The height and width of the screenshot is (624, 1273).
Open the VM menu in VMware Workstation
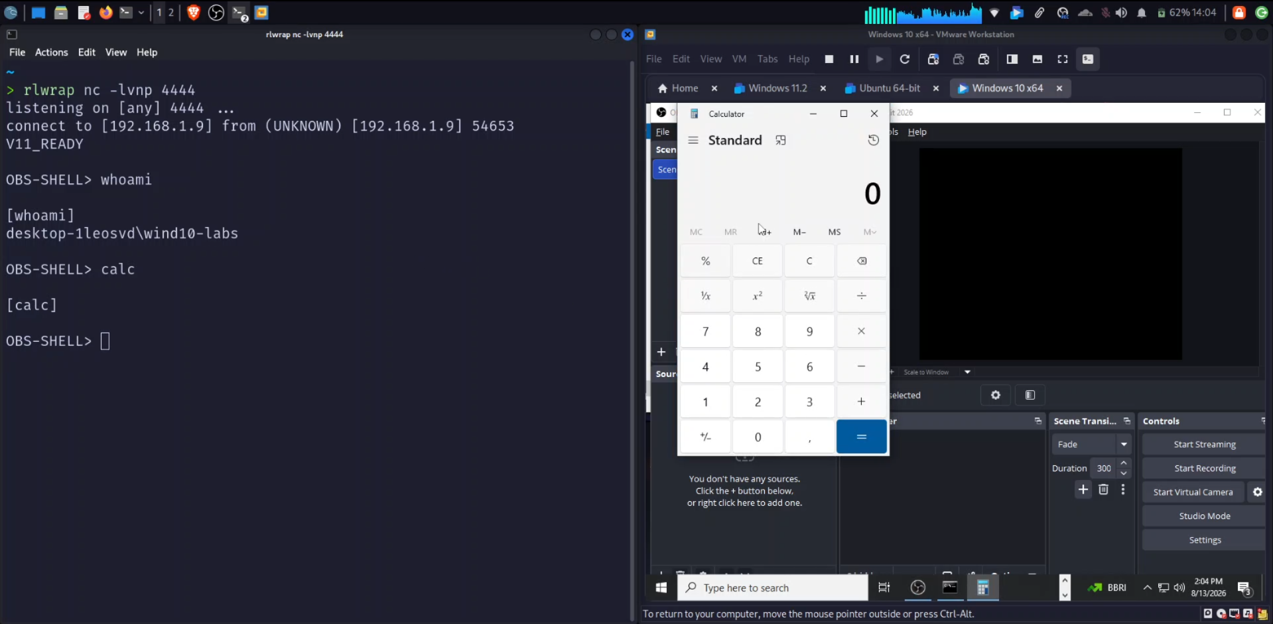pyautogui.click(x=739, y=59)
